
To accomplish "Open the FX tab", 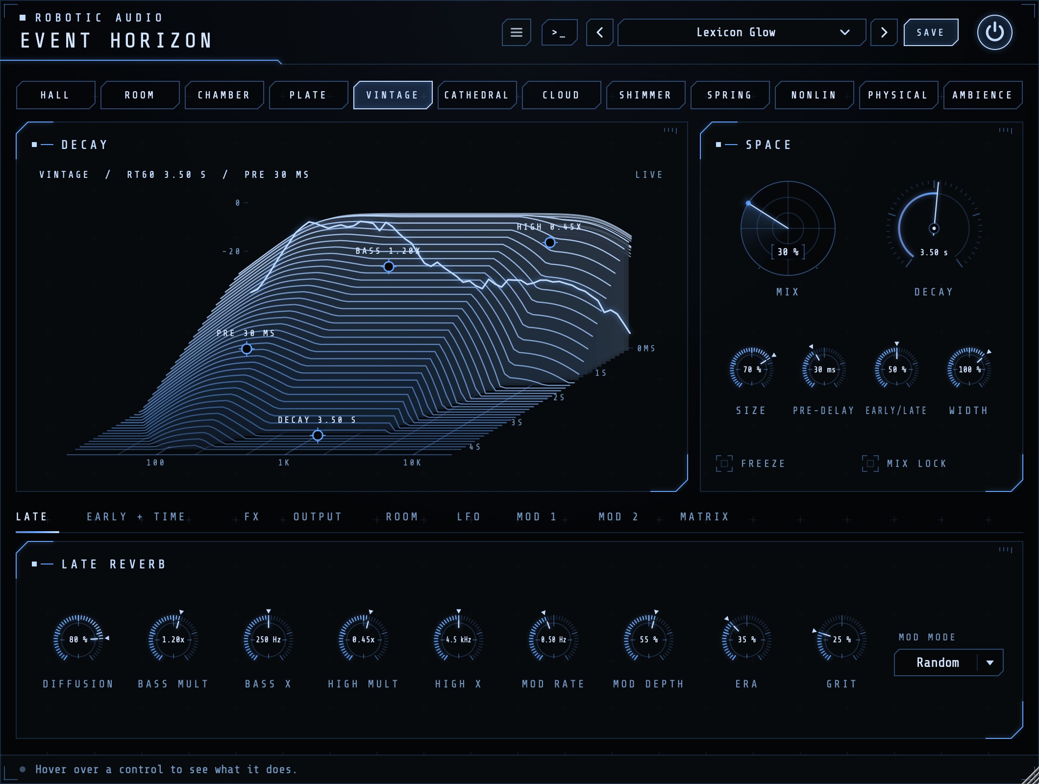I will 252,517.
